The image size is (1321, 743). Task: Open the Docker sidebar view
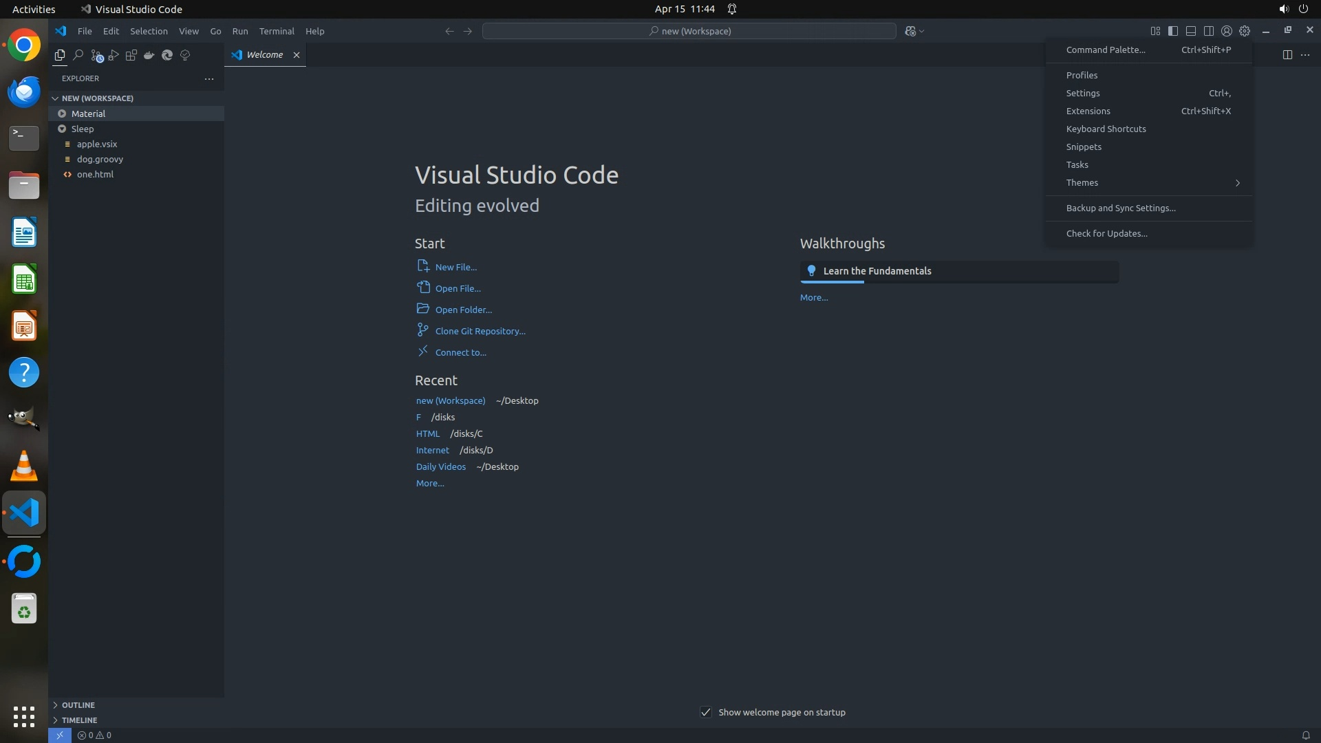(149, 55)
